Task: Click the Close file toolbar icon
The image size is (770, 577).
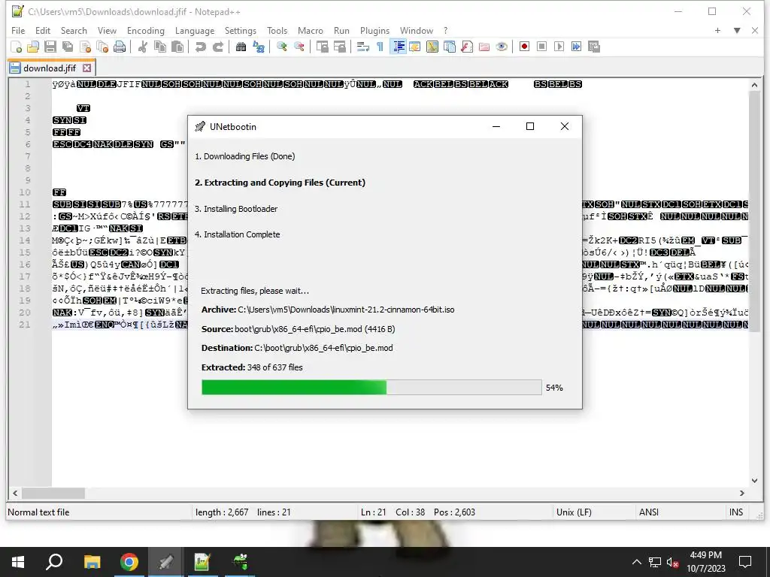Action: 85,47
